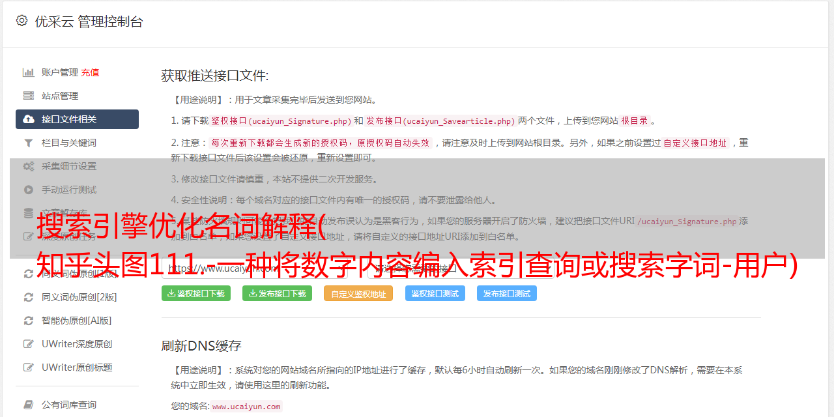Click the highlighted 自定义接口地址 text

coord(695,143)
